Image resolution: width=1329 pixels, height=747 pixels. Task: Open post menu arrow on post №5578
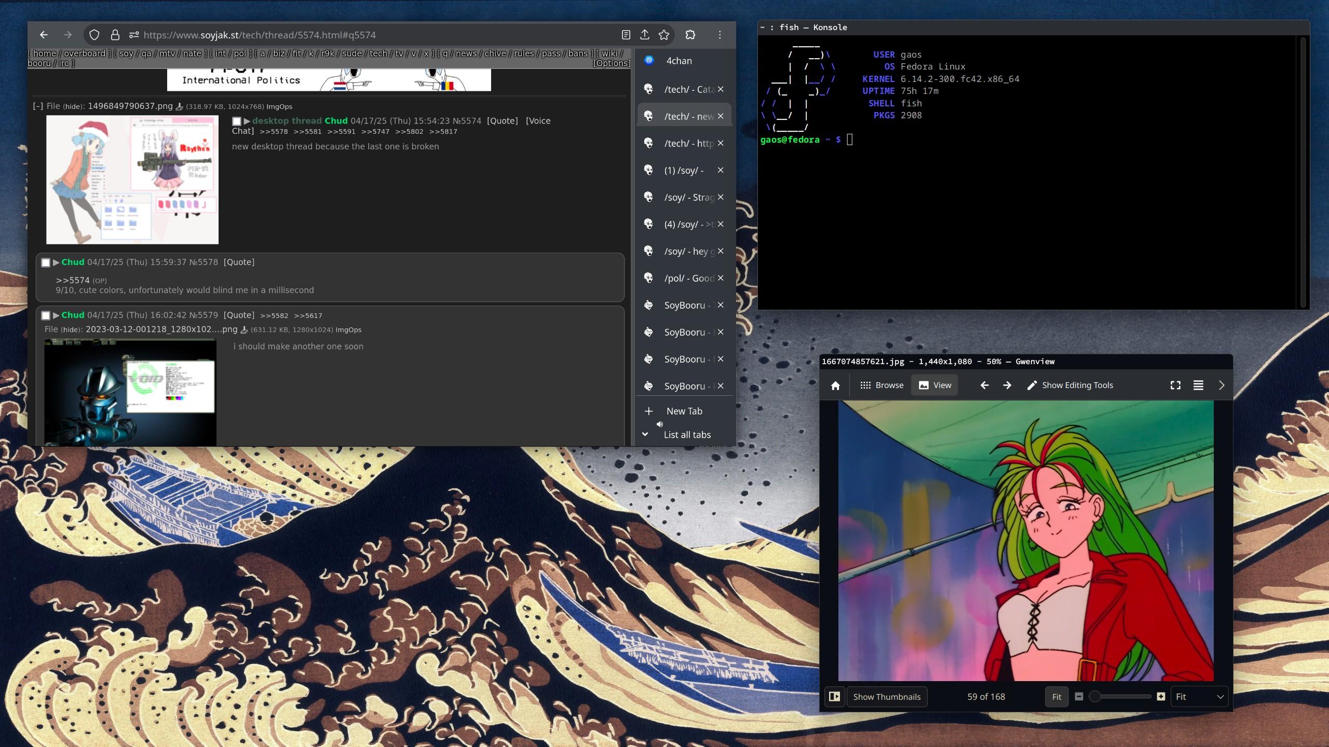click(56, 262)
